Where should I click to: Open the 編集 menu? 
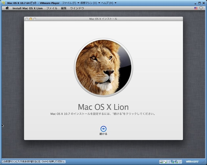pos(64,8)
